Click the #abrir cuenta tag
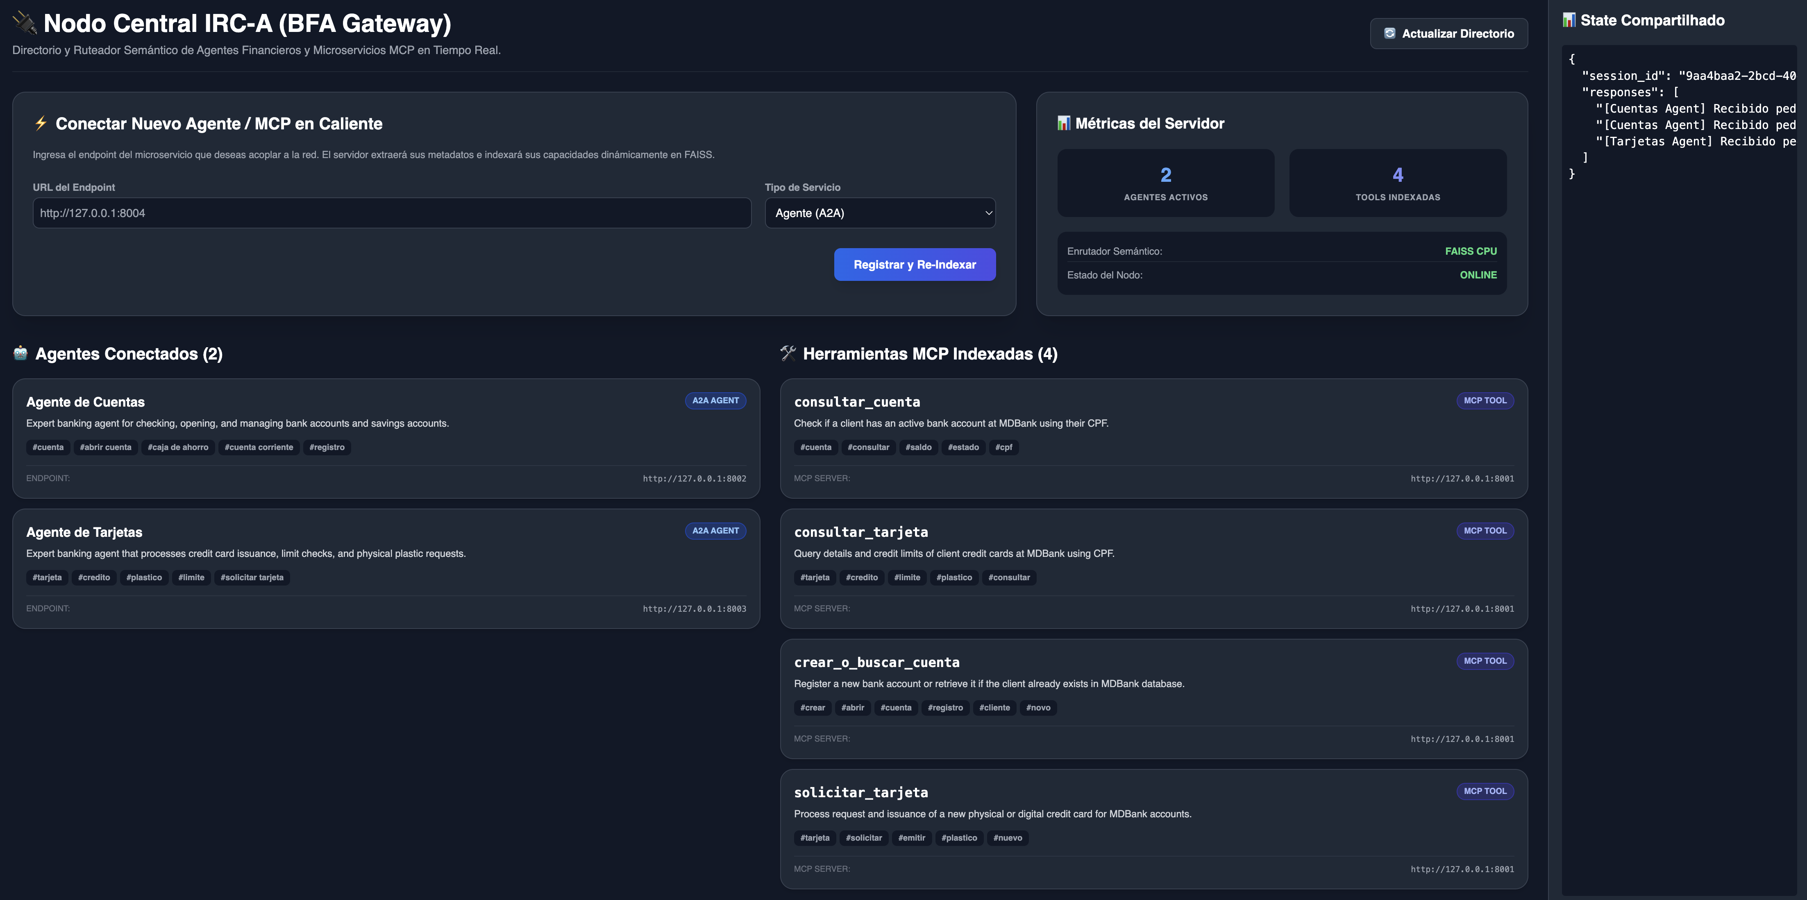 (x=105, y=447)
